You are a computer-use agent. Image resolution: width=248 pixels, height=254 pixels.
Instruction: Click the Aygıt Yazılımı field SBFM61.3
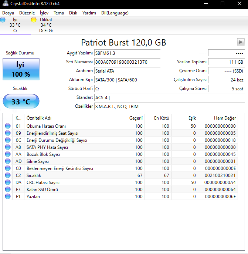tap(127, 53)
